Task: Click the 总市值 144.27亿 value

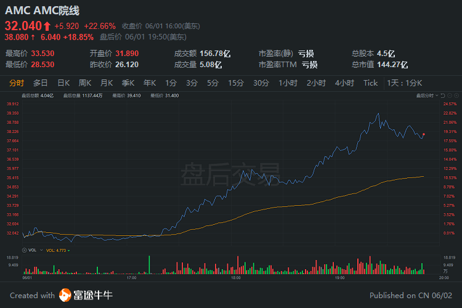Action: (392, 65)
